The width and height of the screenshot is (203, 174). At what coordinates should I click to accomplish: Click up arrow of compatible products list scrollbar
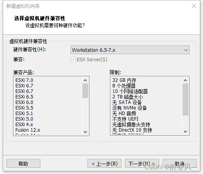pyautogui.click(x=85, y=80)
